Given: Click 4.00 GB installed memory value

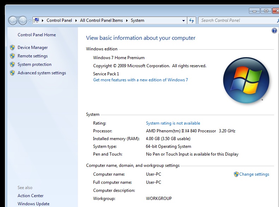Looking at the screenshot, I should point(168,139).
